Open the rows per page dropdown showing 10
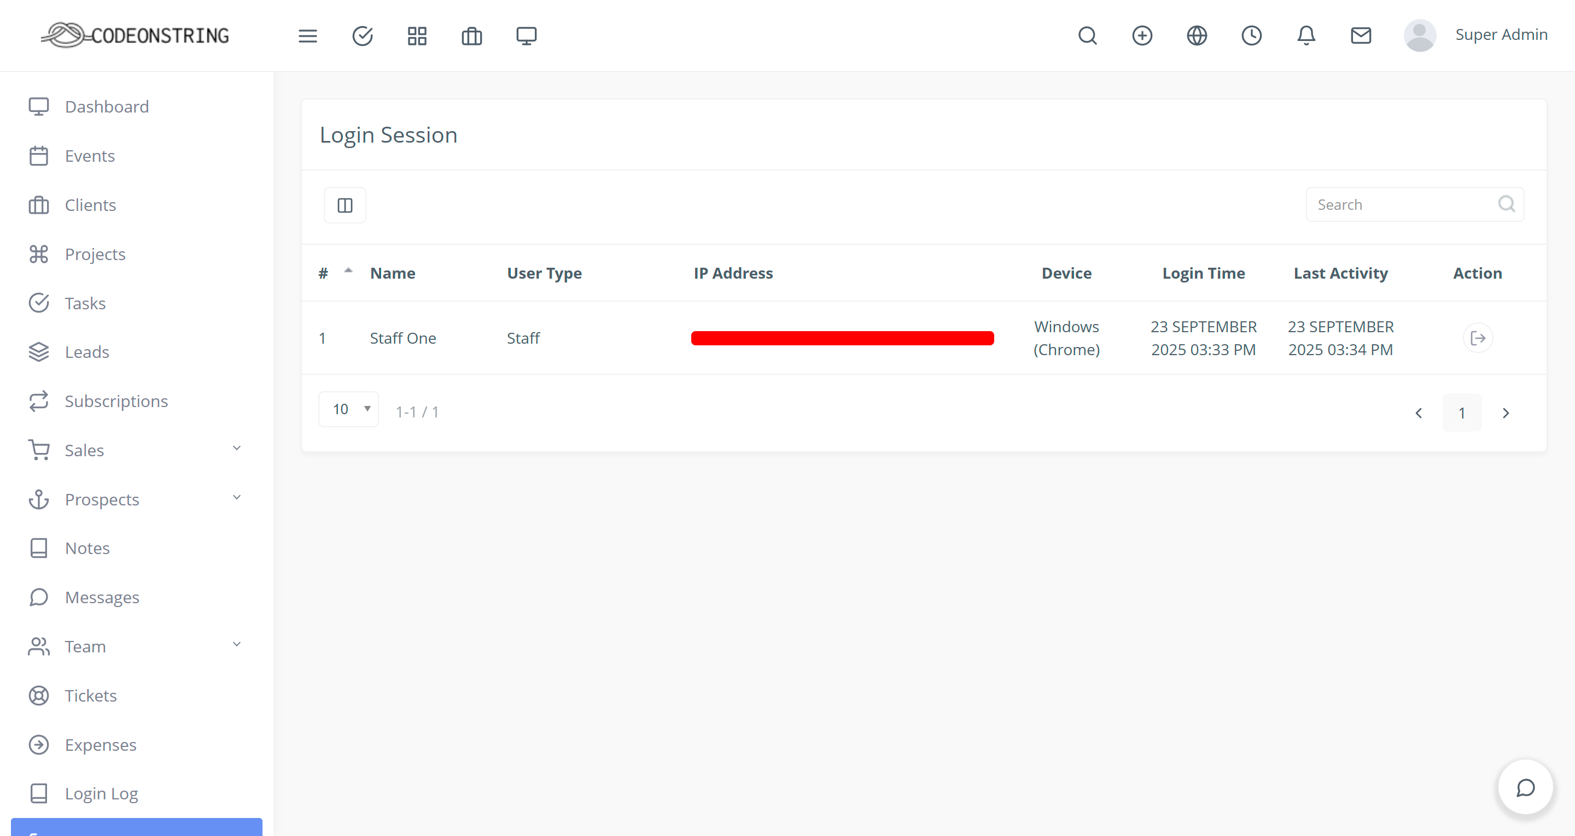 [x=348, y=409]
